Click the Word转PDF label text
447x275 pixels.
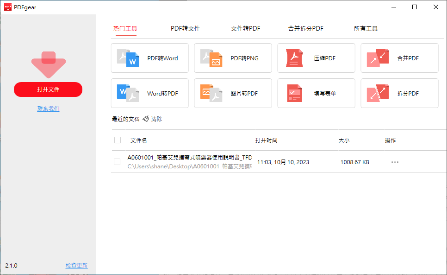click(x=162, y=93)
